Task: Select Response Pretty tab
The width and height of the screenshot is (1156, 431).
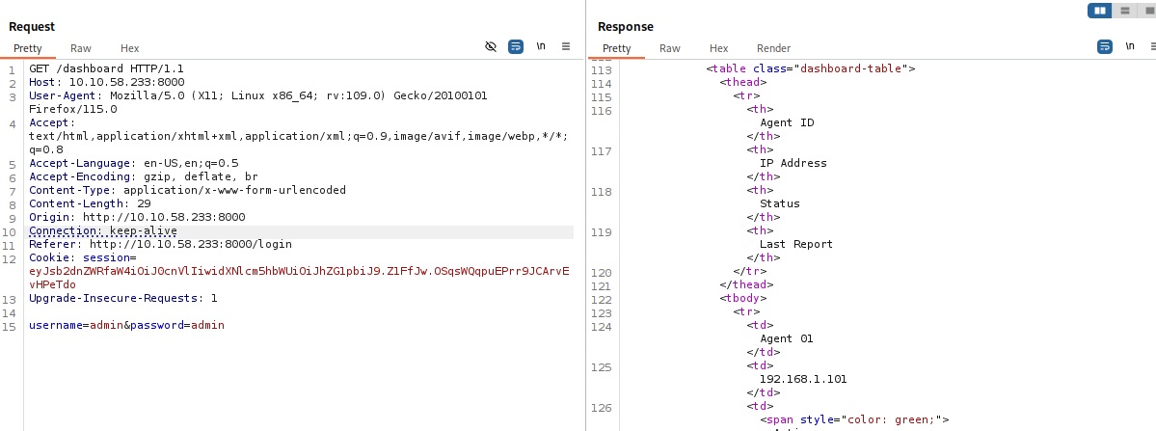Action: click(x=617, y=48)
